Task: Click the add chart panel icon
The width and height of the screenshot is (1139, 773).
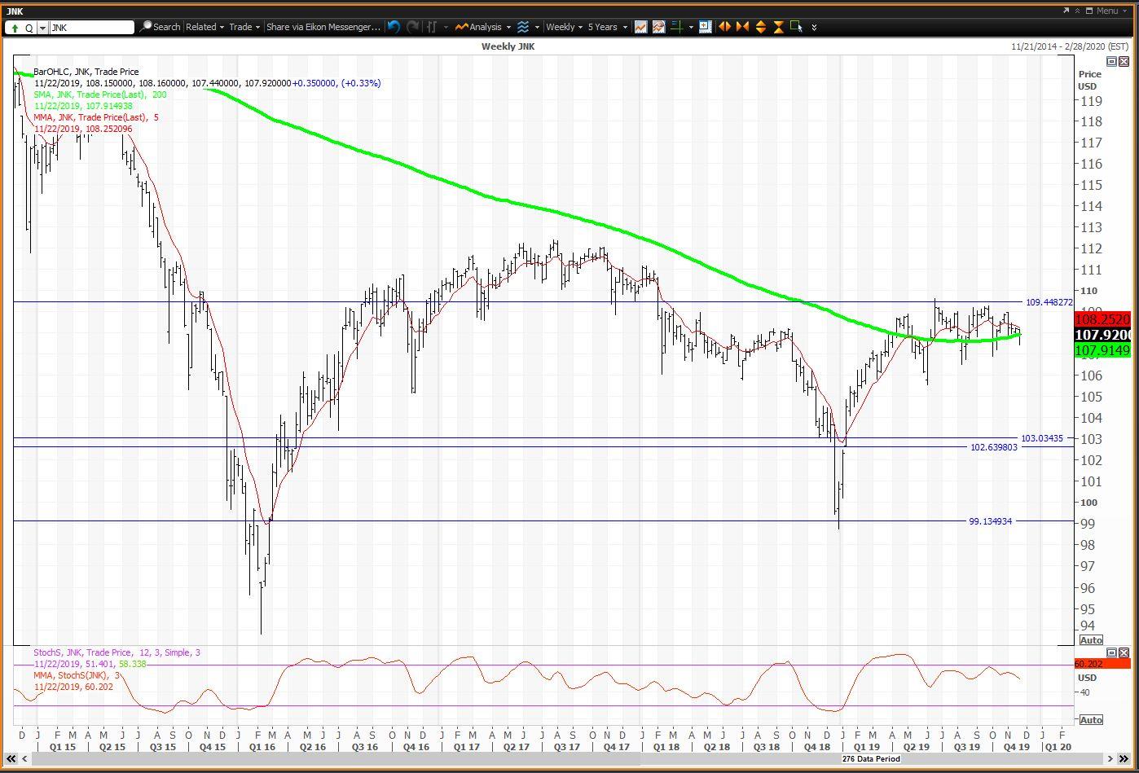Action: pos(704,27)
